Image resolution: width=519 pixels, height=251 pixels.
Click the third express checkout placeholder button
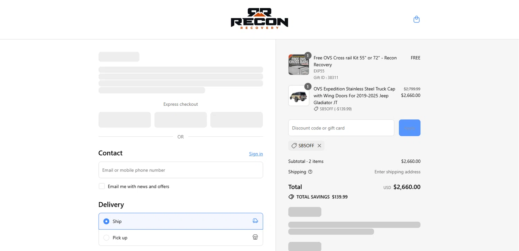[x=237, y=120]
